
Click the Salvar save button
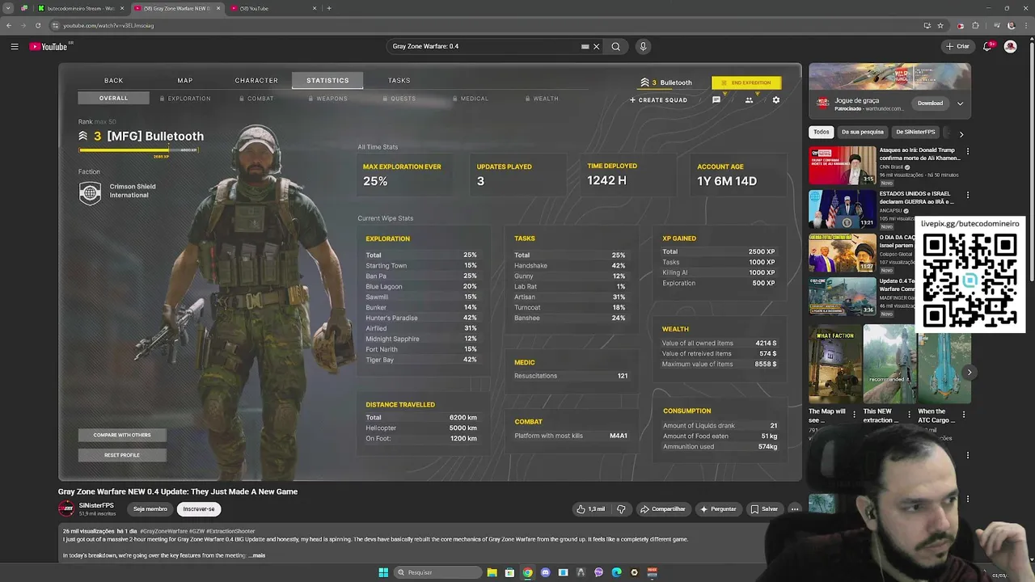764,509
